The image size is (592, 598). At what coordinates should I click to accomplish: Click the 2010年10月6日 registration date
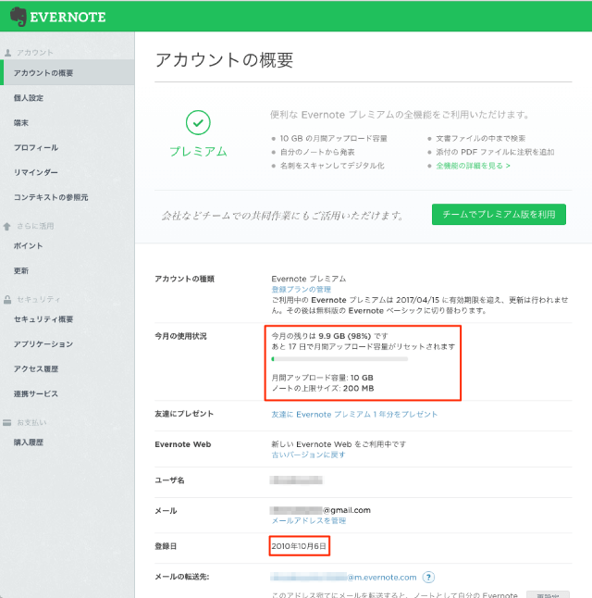click(x=299, y=546)
